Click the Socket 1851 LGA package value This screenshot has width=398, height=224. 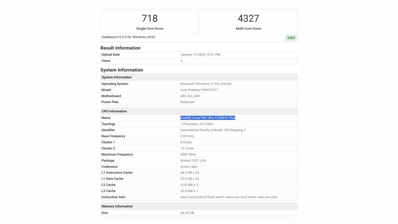(x=193, y=161)
